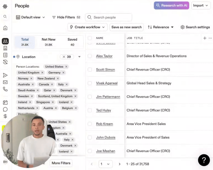Select the Scott Simon row checkbox
The image size is (213, 170).
(x=90, y=70)
